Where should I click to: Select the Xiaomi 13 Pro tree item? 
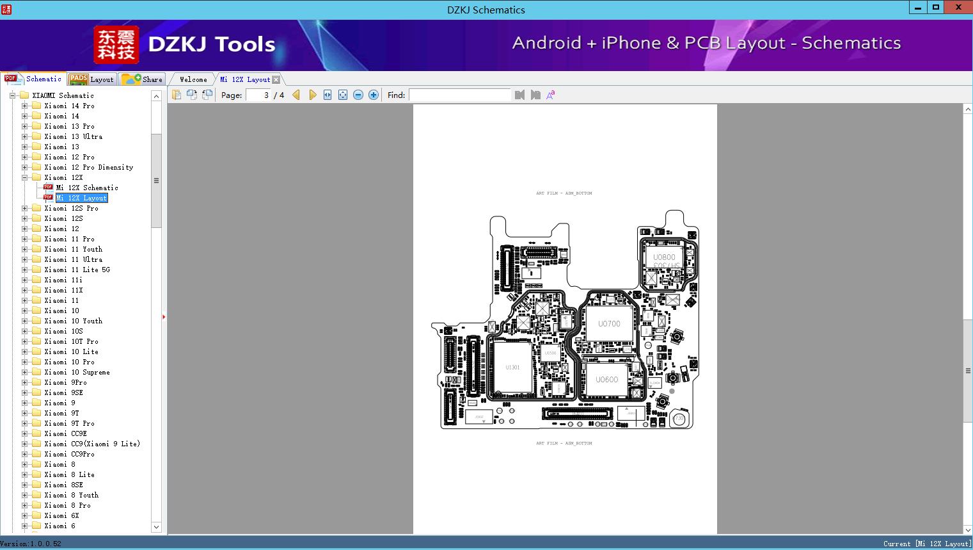[x=69, y=126]
